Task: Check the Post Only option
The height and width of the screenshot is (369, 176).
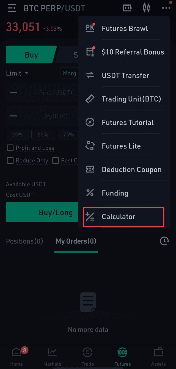Action: 56,160
